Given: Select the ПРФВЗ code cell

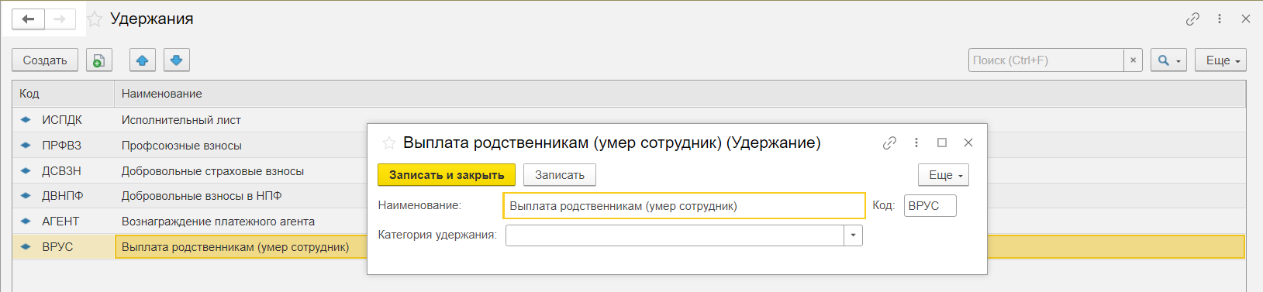Looking at the screenshot, I should (x=61, y=146).
